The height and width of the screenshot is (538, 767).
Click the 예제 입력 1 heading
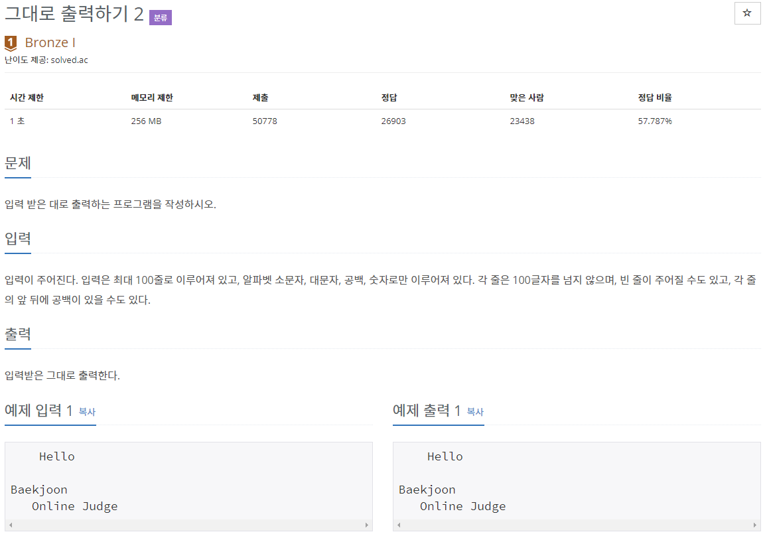[x=38, y=411]
